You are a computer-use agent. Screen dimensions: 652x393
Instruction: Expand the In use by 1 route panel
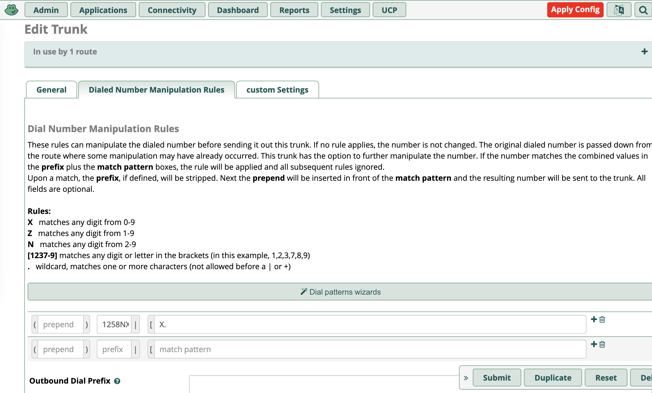(x=645, y=51)
